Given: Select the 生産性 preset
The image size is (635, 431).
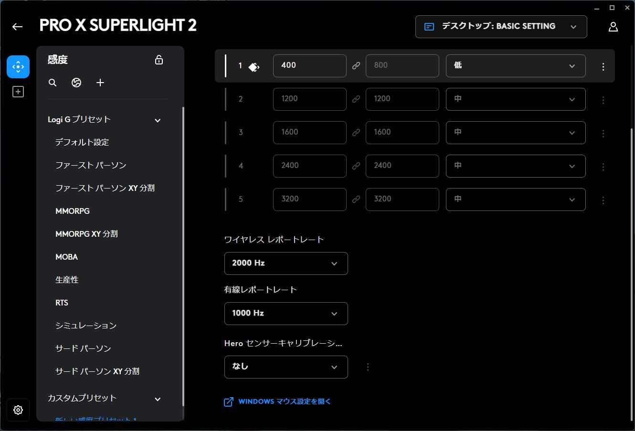Looking at the screenshot, I should coord(67,280).
